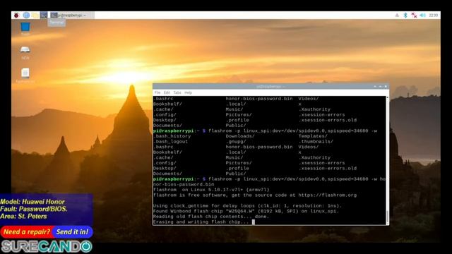The width and height of the screenshot is (452, 254).
Task: Click ".bash_history" in the terminal listing
Action: 172,136
